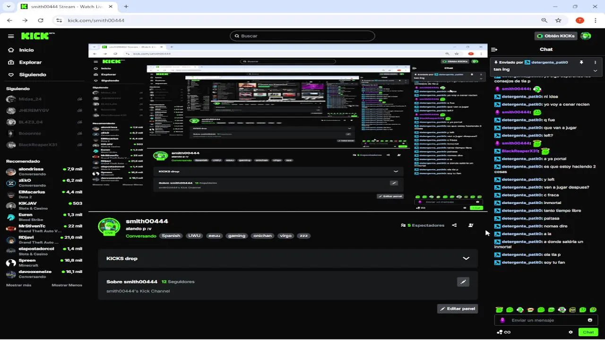This screenshot has width=605, height=340.
Task: Collapse the chat panel with arrow icon
Action: click(x=494, y=49)
